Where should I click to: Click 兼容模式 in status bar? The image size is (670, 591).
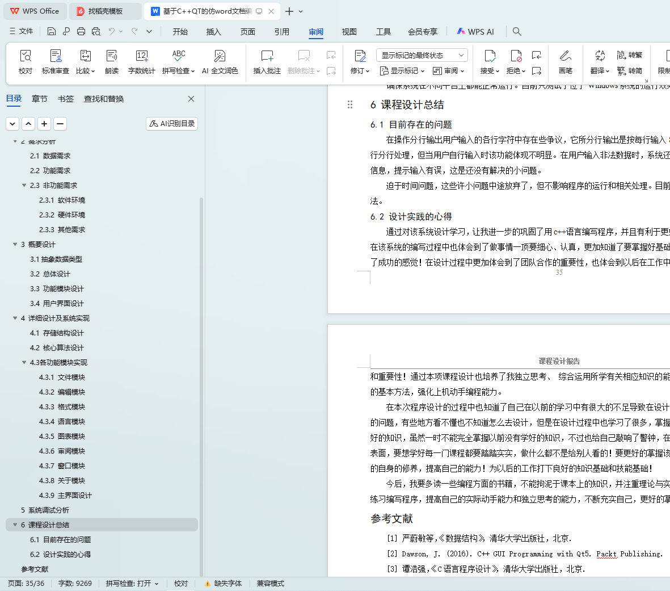pos(270,583)
